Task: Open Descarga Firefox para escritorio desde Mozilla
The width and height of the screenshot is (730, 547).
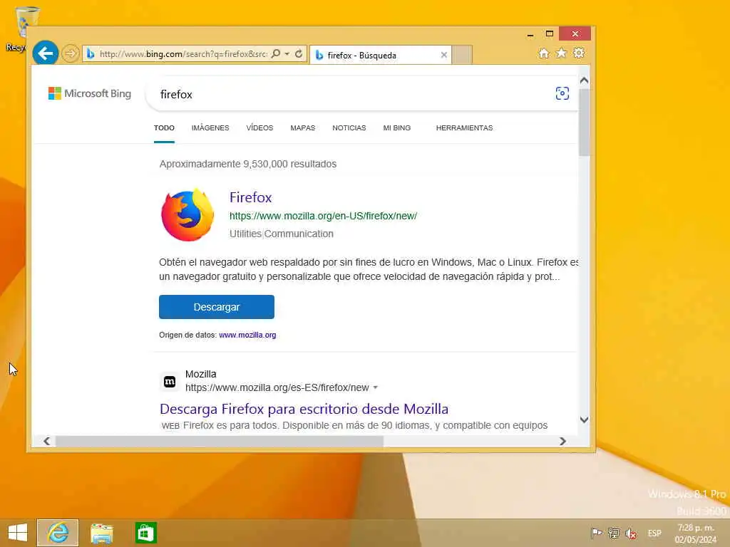Action: tap(304, 409)
